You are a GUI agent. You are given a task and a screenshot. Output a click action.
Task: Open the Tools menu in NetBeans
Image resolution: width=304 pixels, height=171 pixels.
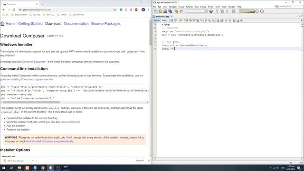pyautogui.click(x=224, y=7)
